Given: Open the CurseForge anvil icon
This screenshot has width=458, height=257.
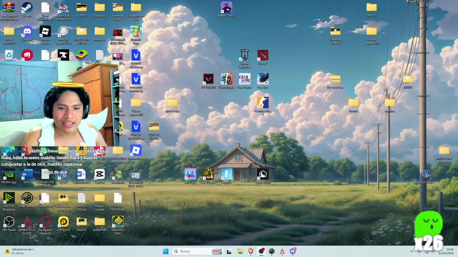Looking at the screenshot, I should tap(63, 55).
